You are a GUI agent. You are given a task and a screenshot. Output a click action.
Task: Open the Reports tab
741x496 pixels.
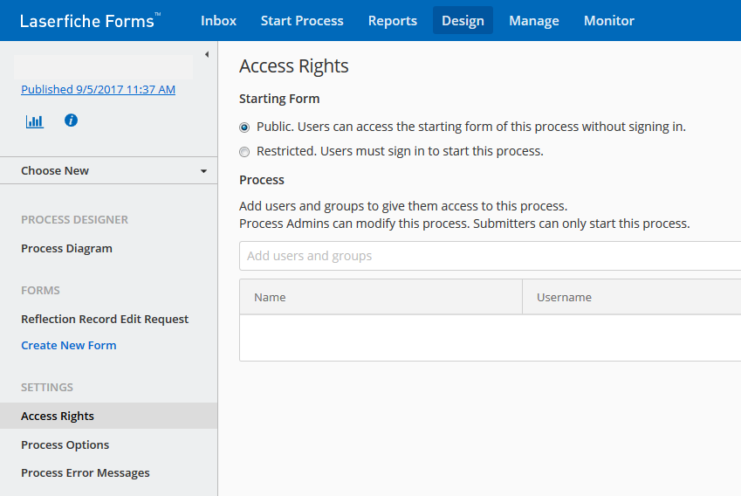click(392, 21)
